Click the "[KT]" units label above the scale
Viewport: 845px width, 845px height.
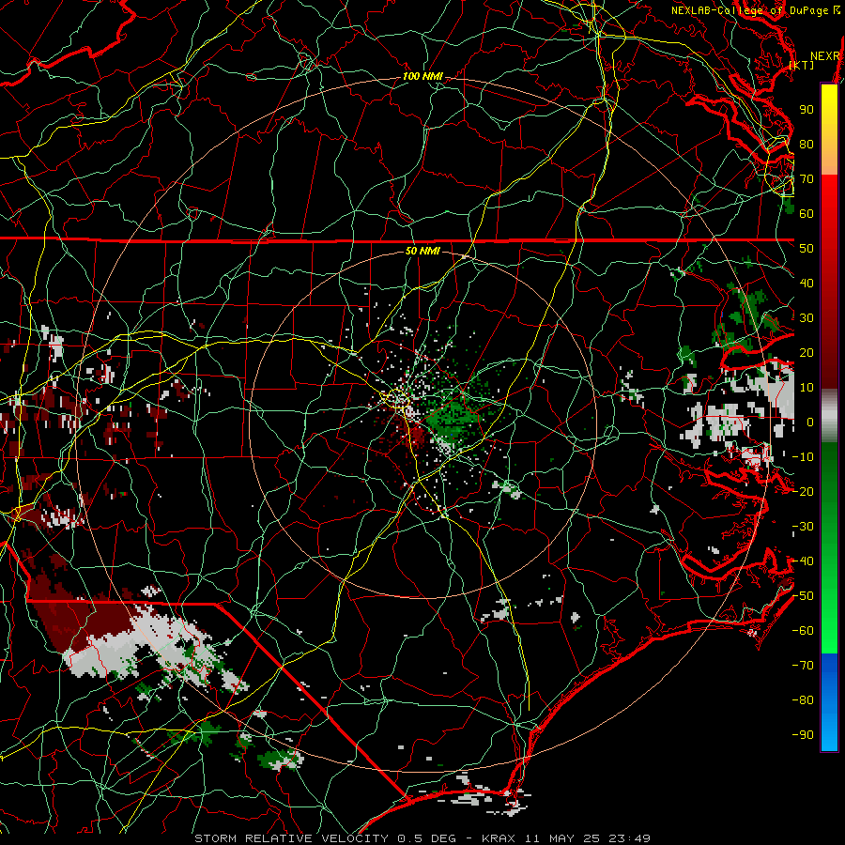click(x=802, y=65)
